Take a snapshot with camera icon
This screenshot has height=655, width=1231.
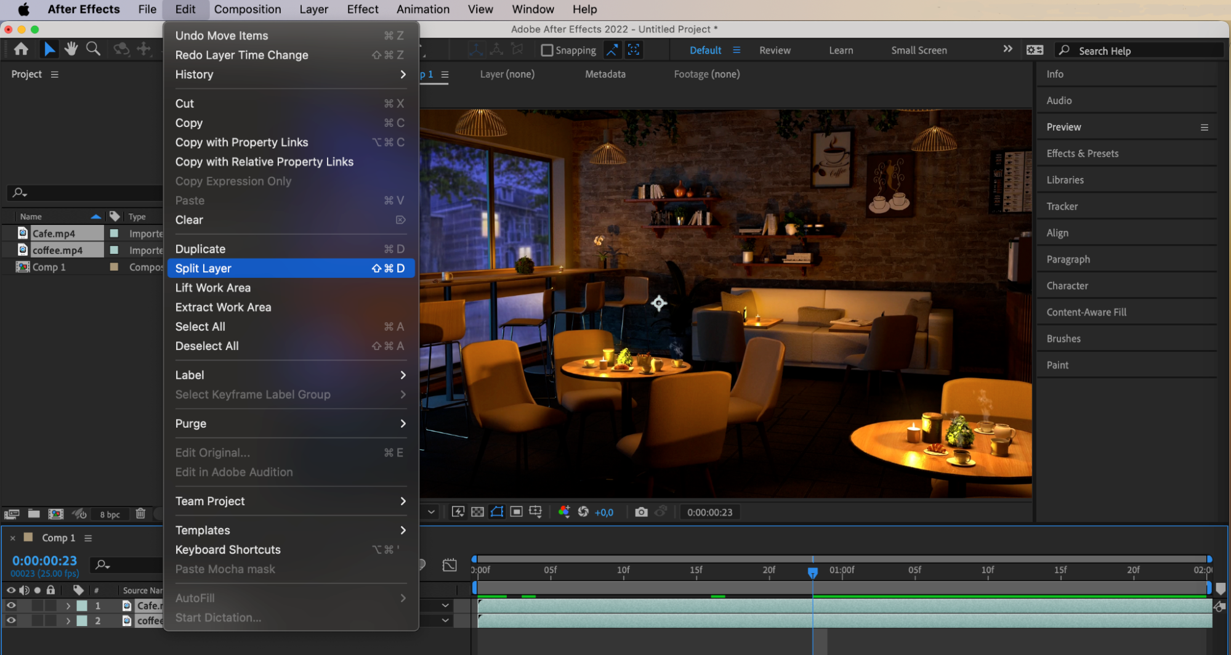pos(641,512)
